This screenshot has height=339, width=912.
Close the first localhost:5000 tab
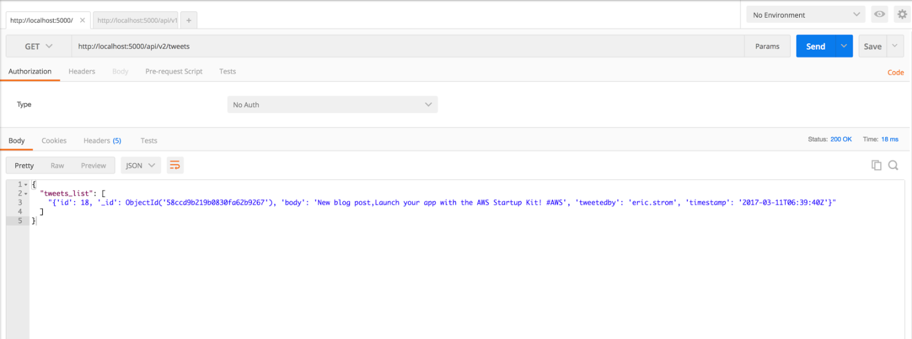tap(82, 20)
